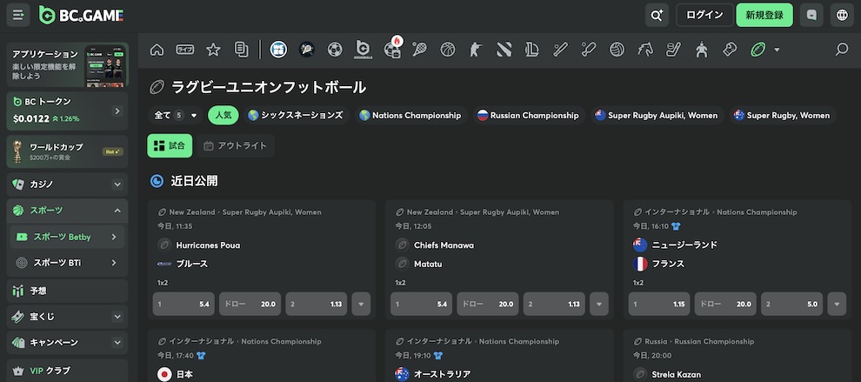This screenshot has height=382, width=861.
Task: Open VIP クラブ in sidebar
Action: click(x=67, y=371)
